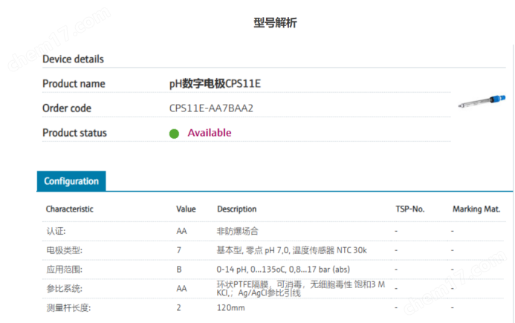Click the Characteristic column header
The width and height of the screenshot is (515, 323).
[70, 209]
